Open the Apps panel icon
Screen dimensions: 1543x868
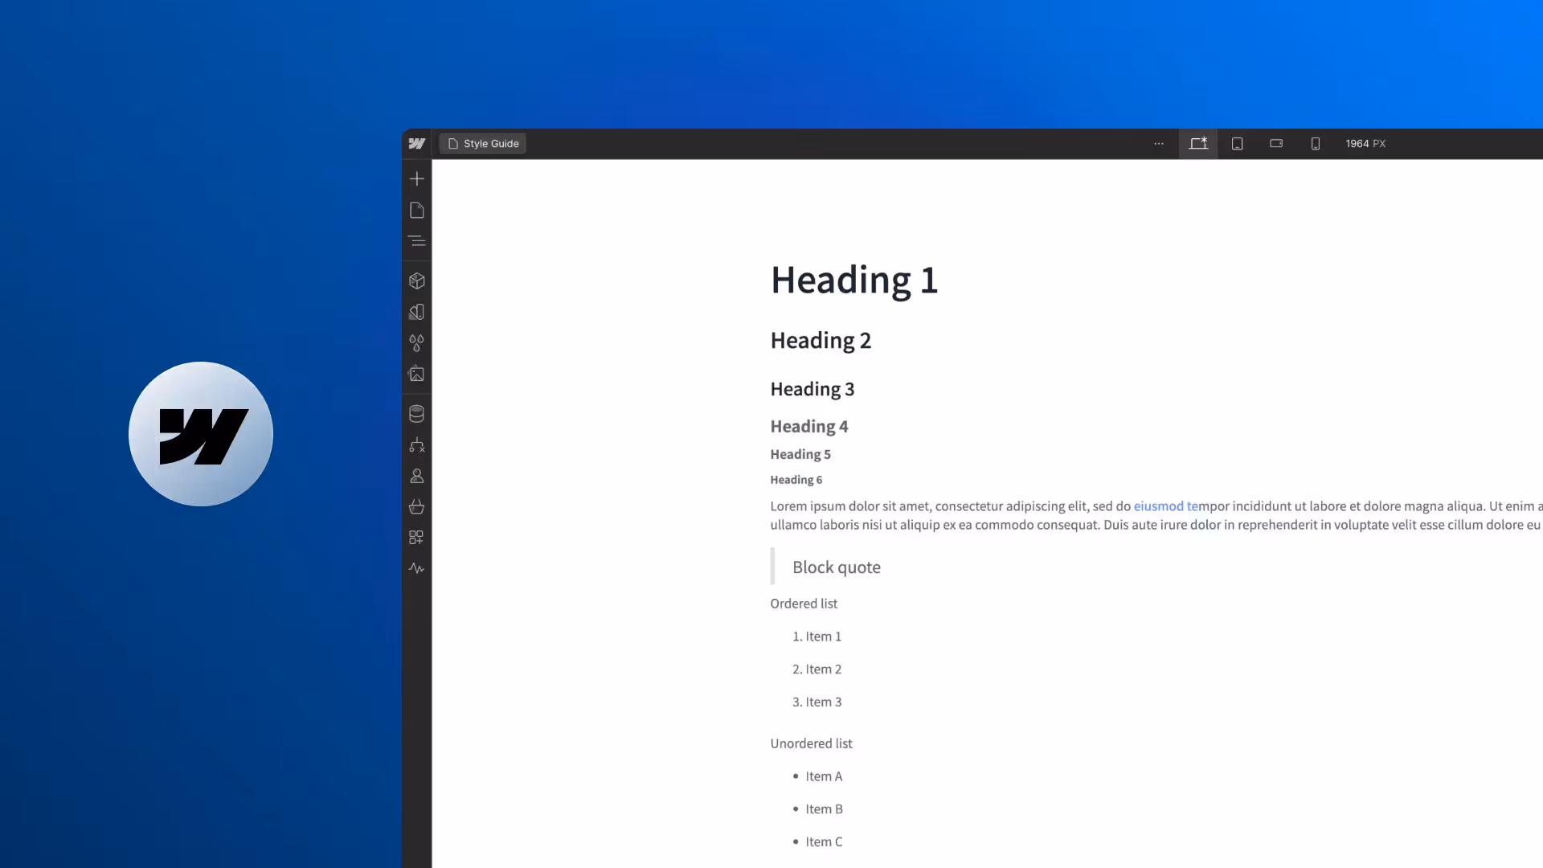click(x=416, y=538)
